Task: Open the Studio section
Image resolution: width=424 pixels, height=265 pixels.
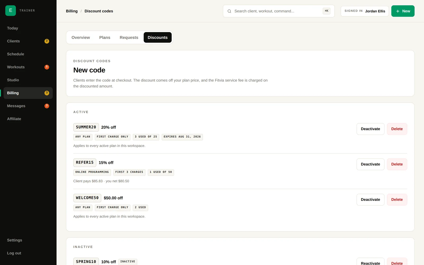Action: (x=28, y=80)
